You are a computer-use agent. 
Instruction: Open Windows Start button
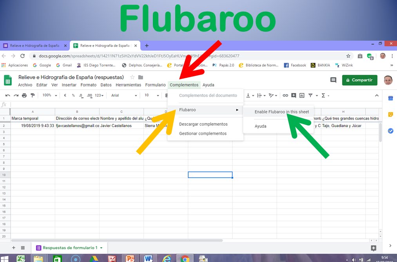click(x=5, y=259)
